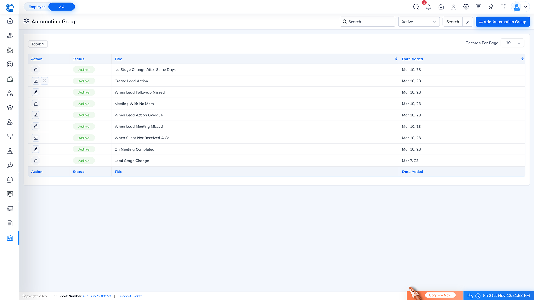Delete the Create Lead Action automation
The height and width of the screenshot is (300, 534).
point(44,81)
